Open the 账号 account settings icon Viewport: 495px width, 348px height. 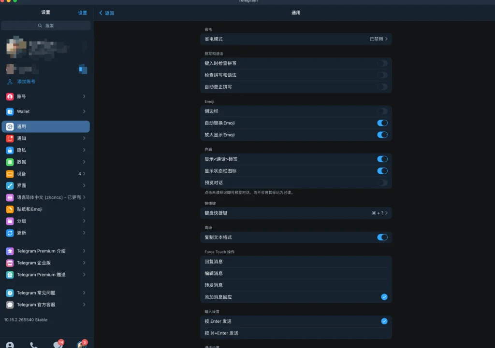(x=10, y=97)
